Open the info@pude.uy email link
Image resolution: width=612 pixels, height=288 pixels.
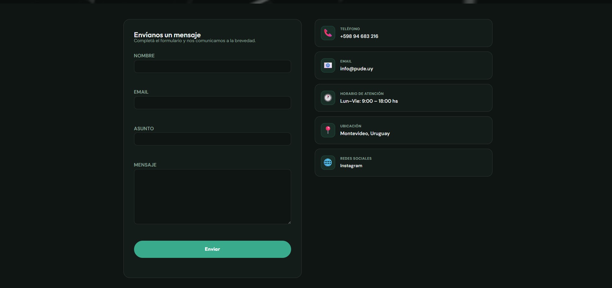point(357,69)
